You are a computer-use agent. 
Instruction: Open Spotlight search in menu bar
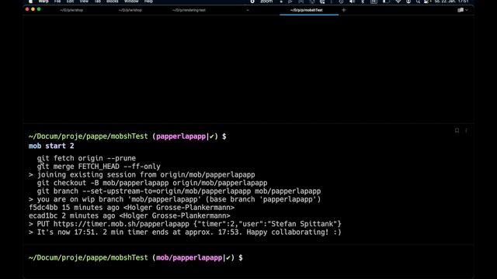(418, 2)
